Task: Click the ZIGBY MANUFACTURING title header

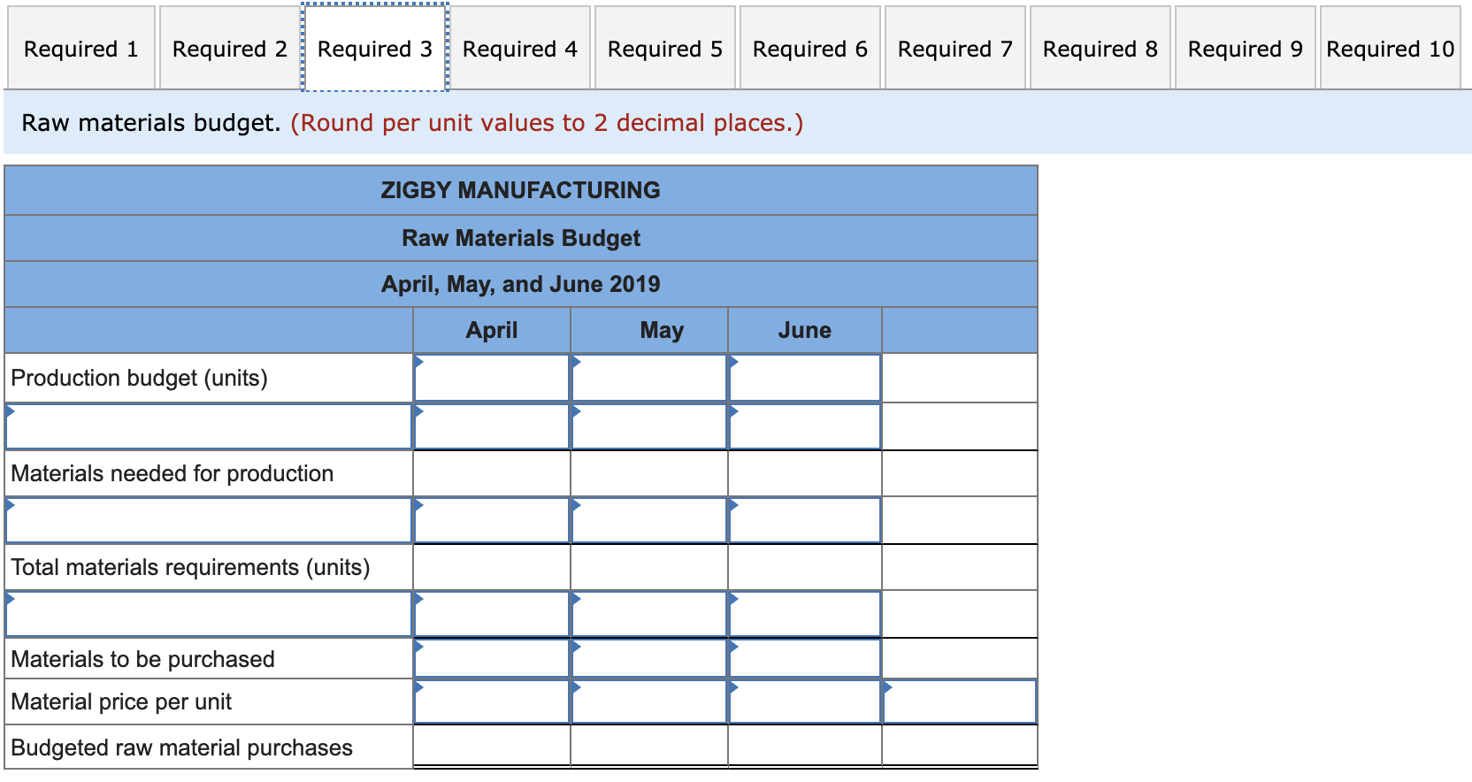Action: pyautogui.click(x=520, y=189)
